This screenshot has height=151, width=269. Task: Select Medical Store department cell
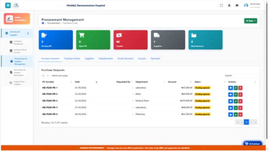click(142, 101)
